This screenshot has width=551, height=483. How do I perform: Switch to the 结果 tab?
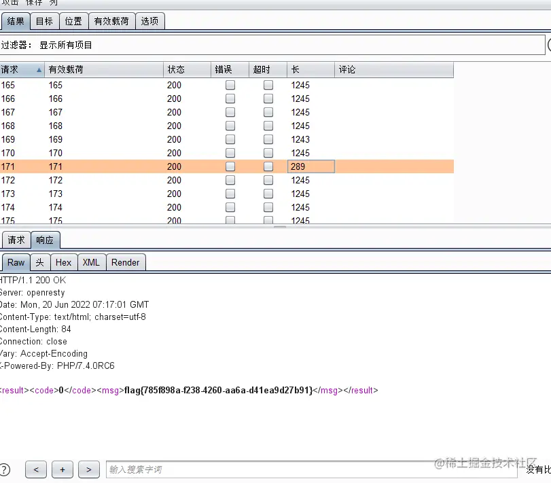coord(16,22)
